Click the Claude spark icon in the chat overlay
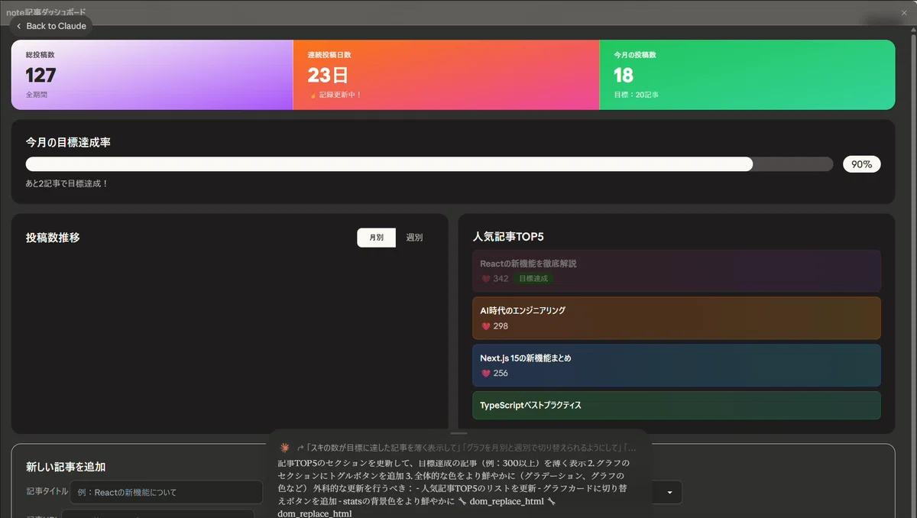Image resolution: width=917 pixels, height=518 pixels. pyautogui.click(x=285, y=448)
